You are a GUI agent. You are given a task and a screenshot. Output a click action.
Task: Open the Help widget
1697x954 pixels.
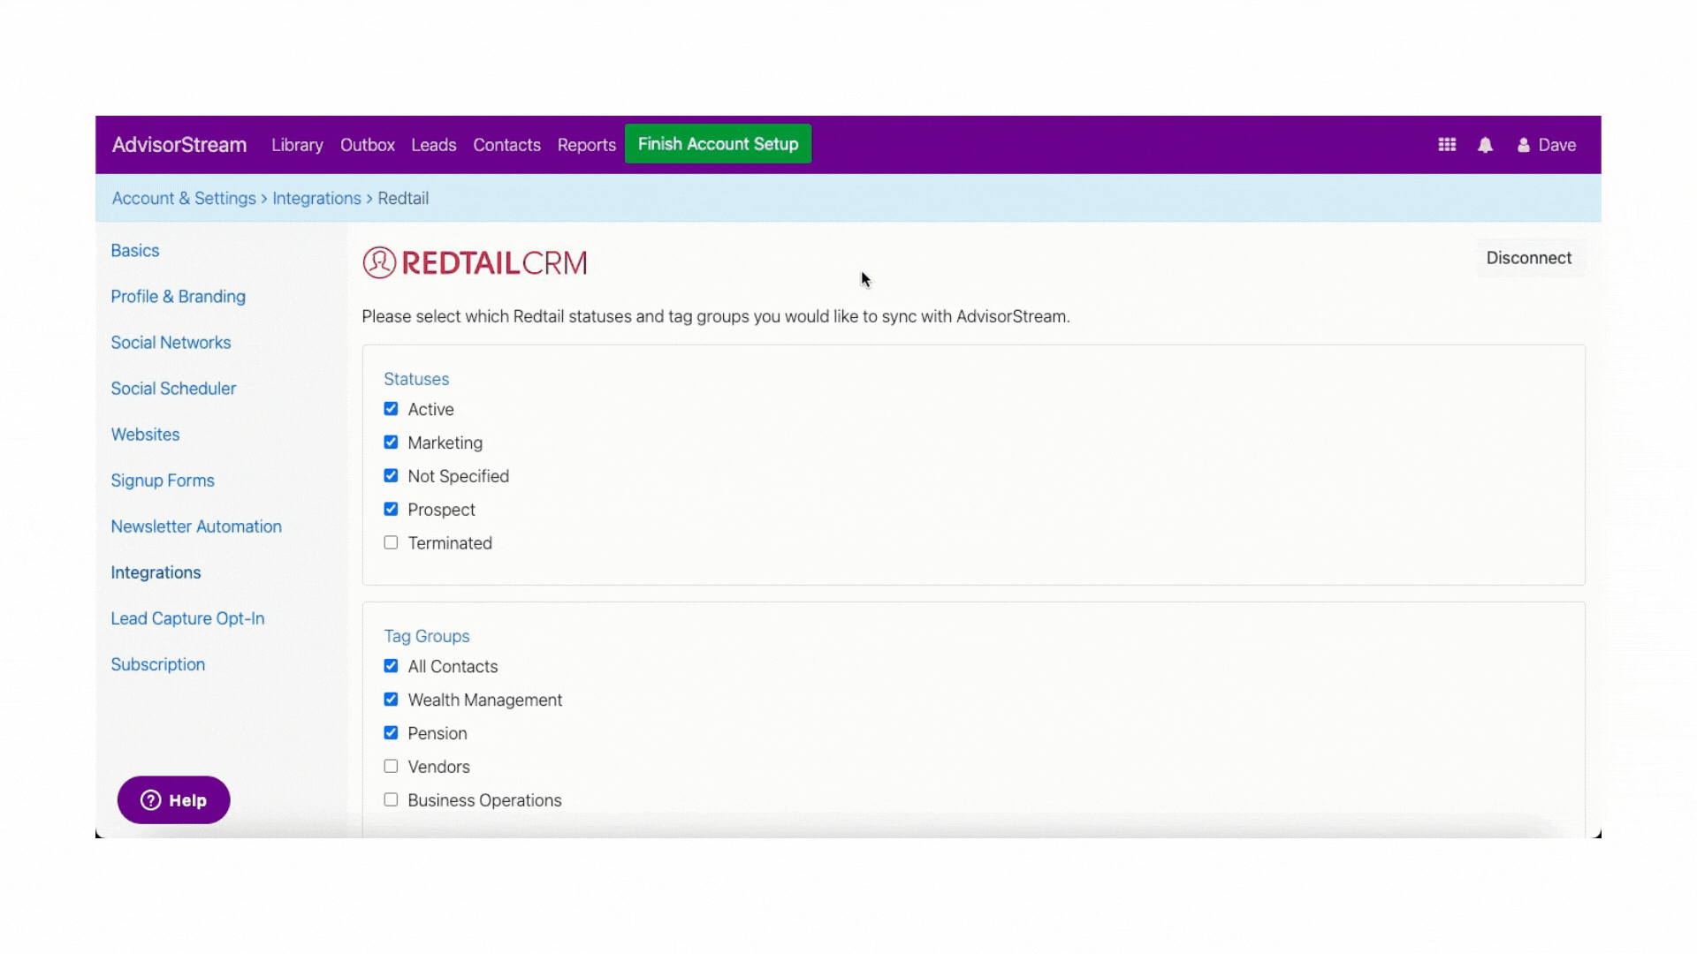(174, 800)
